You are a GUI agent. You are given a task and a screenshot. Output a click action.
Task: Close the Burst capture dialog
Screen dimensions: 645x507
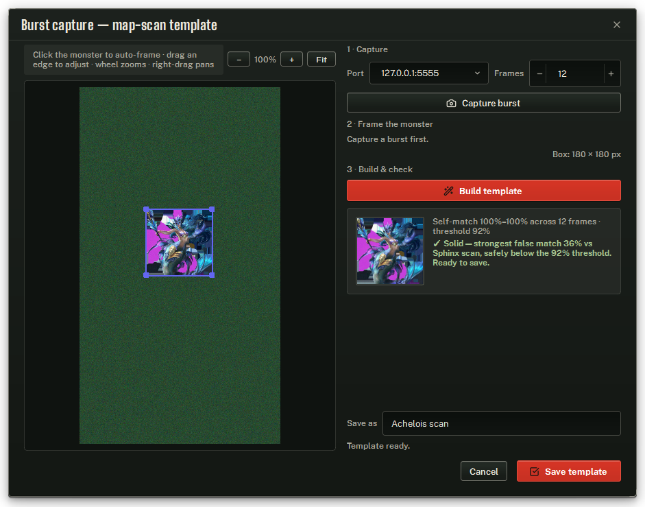click(617, 25)
